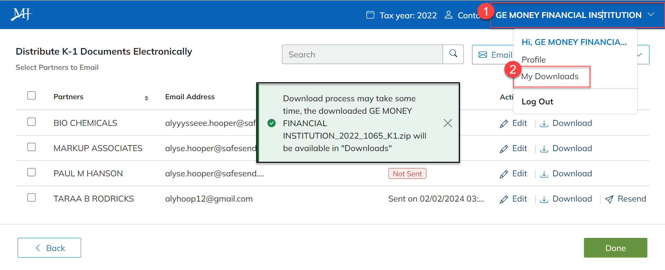The image size is (665, 270).
Task: Click the Partners column header
Action: click(69, 97)
